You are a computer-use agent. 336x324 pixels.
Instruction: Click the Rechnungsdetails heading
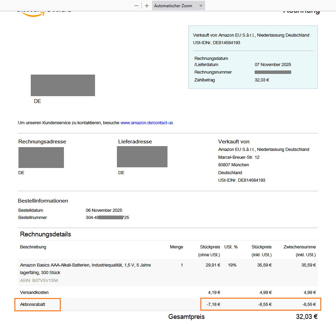(45, 234)
